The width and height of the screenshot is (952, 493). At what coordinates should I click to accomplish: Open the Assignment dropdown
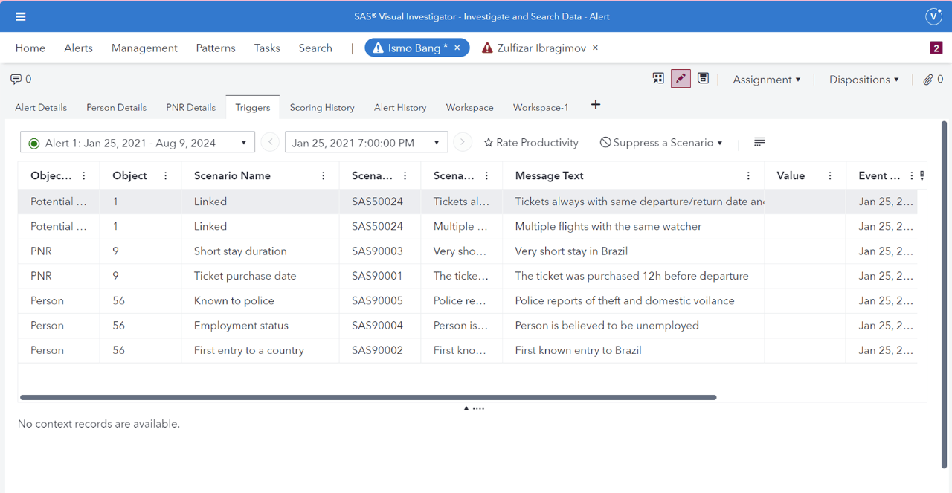766,79
